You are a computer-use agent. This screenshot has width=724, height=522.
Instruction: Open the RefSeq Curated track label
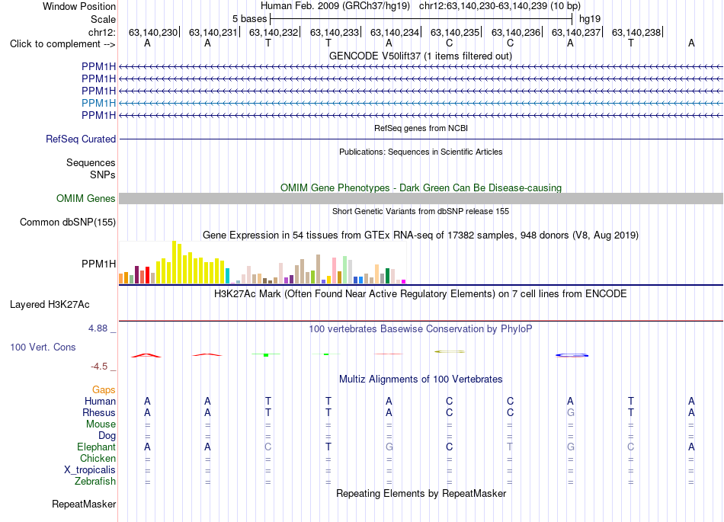click(x=81, y=139)
